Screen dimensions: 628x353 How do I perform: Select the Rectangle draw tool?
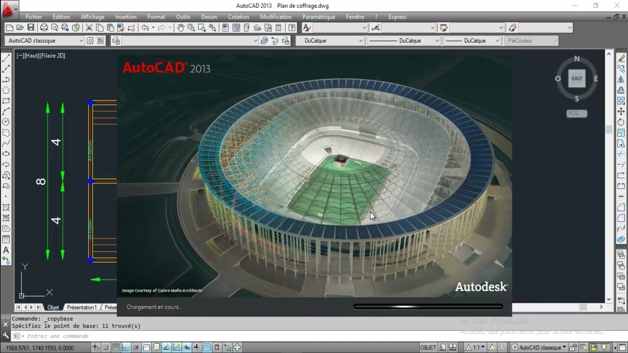click(x=6, y=101)
